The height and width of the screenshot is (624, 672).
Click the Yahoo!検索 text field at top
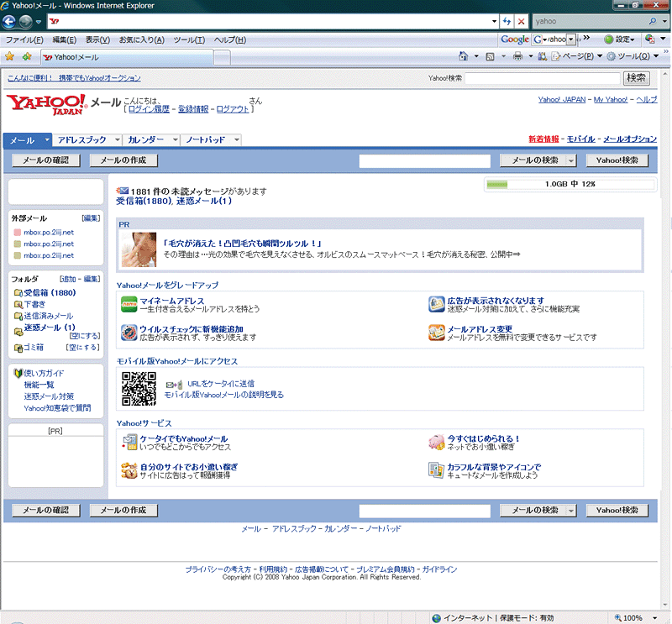(542, 78)
